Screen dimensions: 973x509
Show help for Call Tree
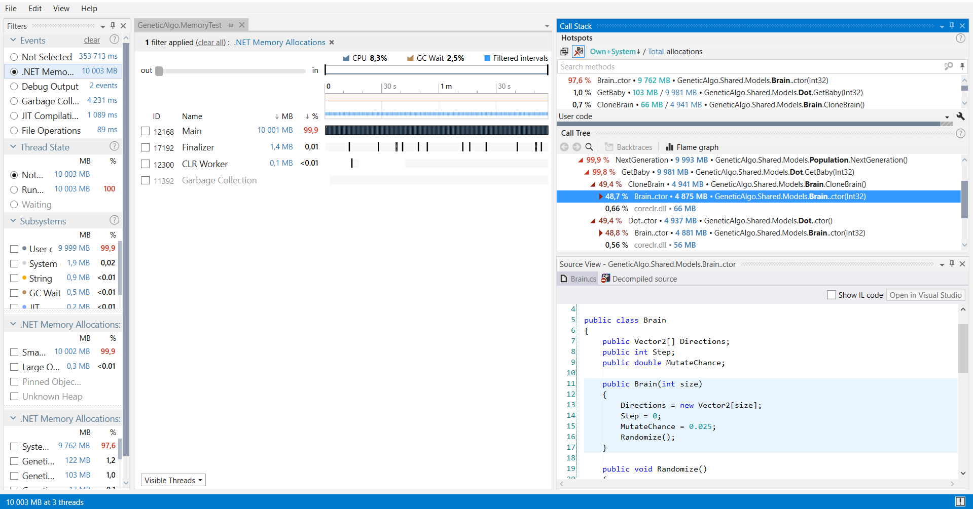tap(960, 133)
